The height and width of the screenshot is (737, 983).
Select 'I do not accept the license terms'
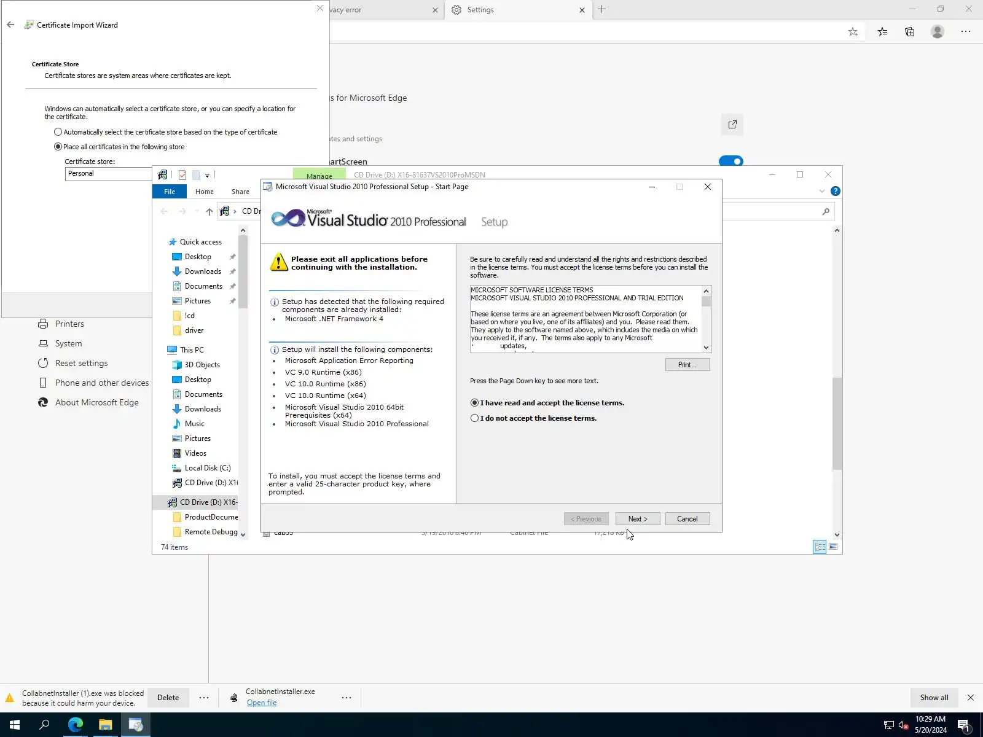click(474, 418)
